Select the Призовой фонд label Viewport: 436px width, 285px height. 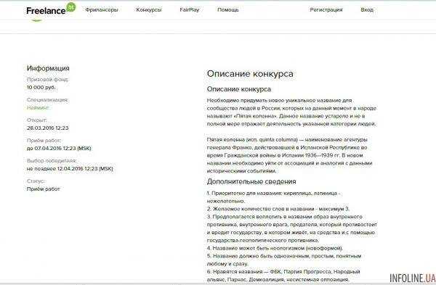pos(47,79)
